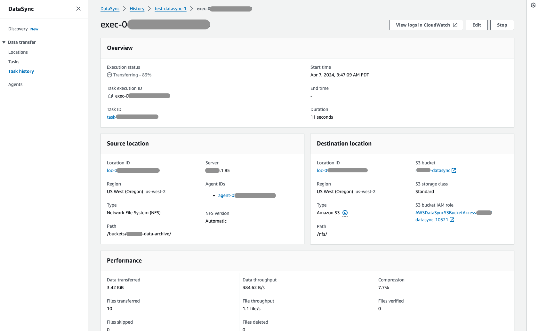This screenshot has height=331, width=538.
Task: Select Task history in sidebar
Action: point(21,71)
